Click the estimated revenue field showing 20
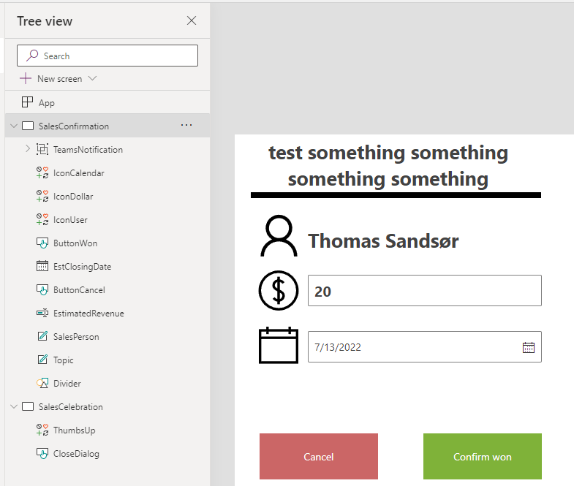574x486 pixels. click(424, 291)
